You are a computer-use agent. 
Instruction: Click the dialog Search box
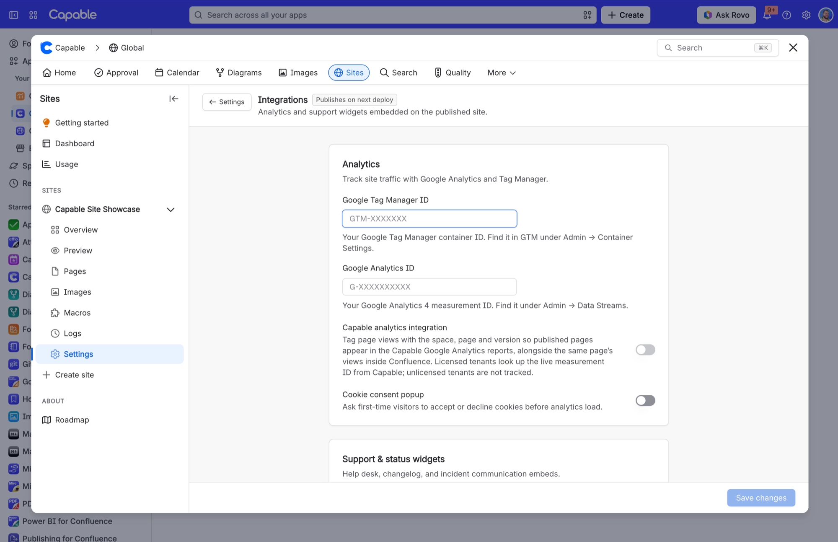[x=717, y=48]
